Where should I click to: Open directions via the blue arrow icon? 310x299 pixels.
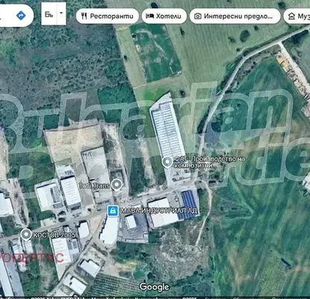click(21, 16)
